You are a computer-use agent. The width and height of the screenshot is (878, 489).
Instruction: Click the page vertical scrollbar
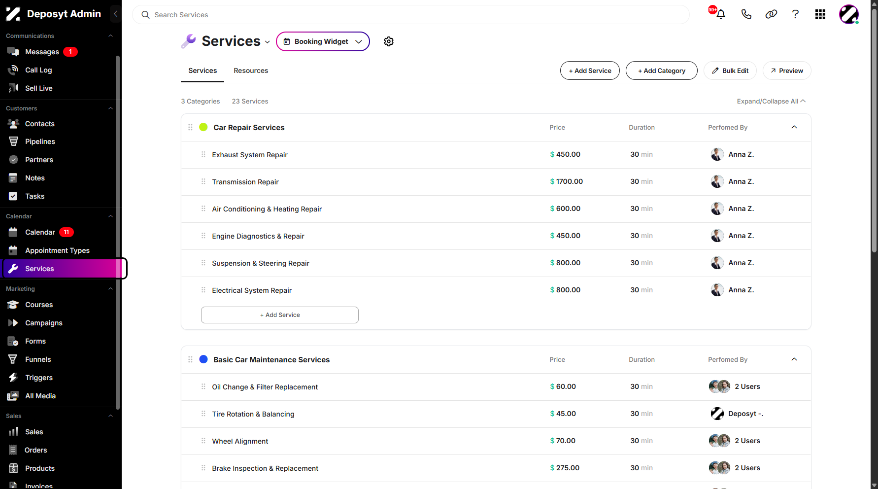coord(874,131)
